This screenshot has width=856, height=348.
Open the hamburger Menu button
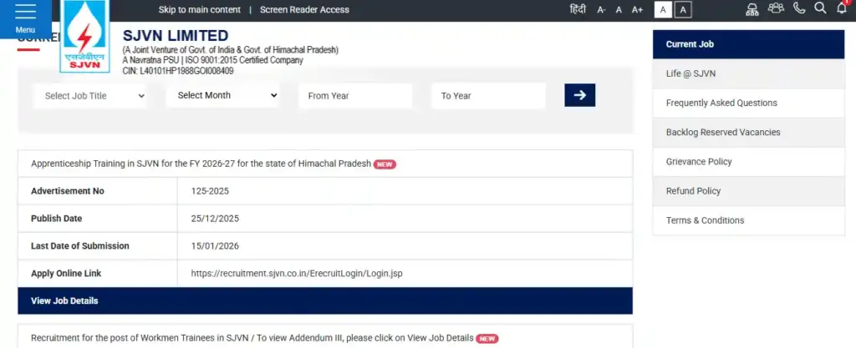pos(25,18)
